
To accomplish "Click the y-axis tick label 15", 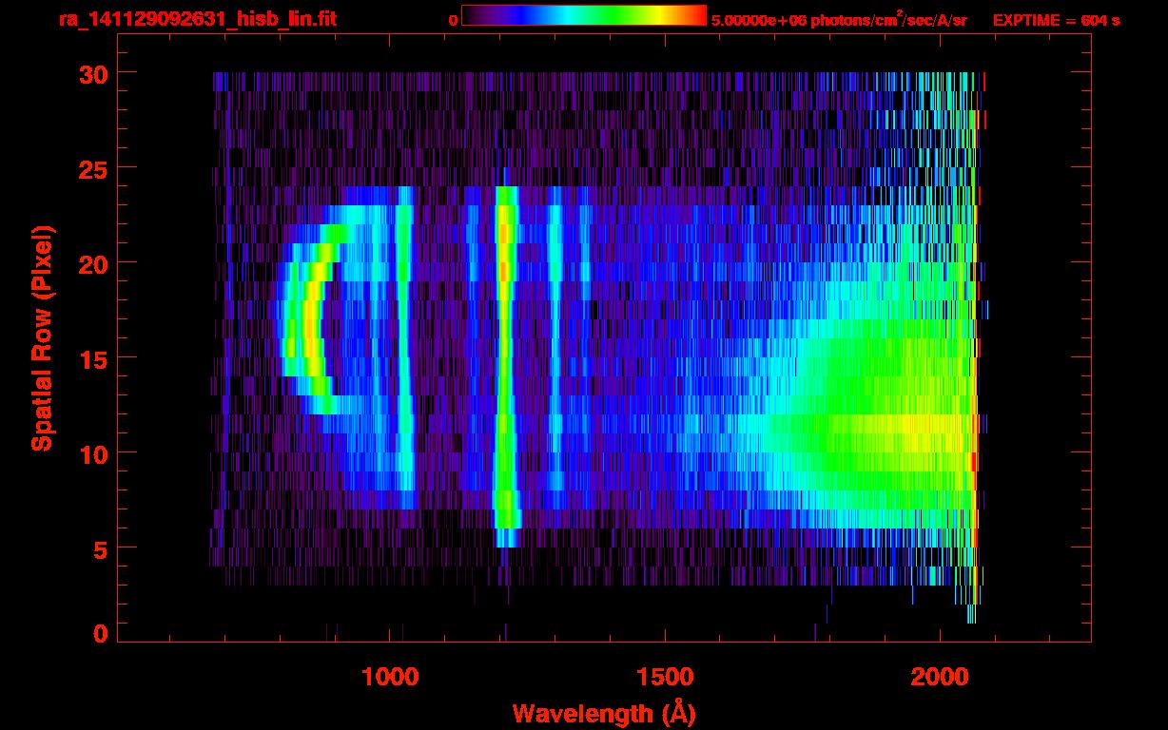I will coord(93,358).
